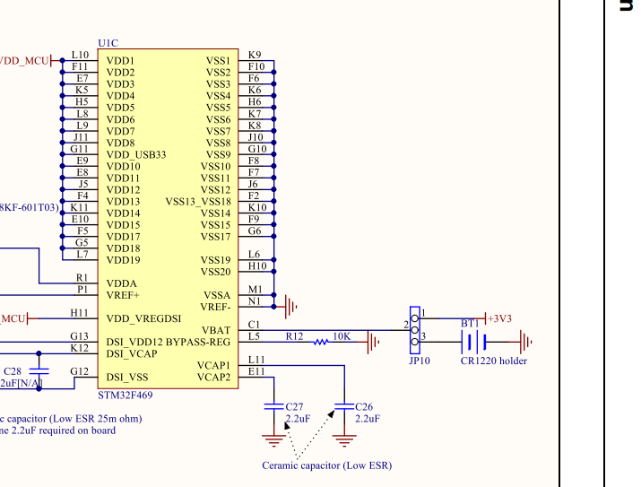The height and width of the screenshot is (487, 641).
Task: Click pin number K9 at VSS1
Action: click(255, 56)
